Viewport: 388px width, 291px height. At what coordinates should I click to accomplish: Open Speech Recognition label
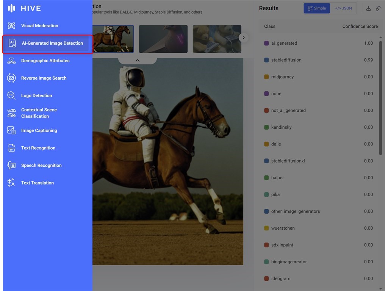click(41, 165)
